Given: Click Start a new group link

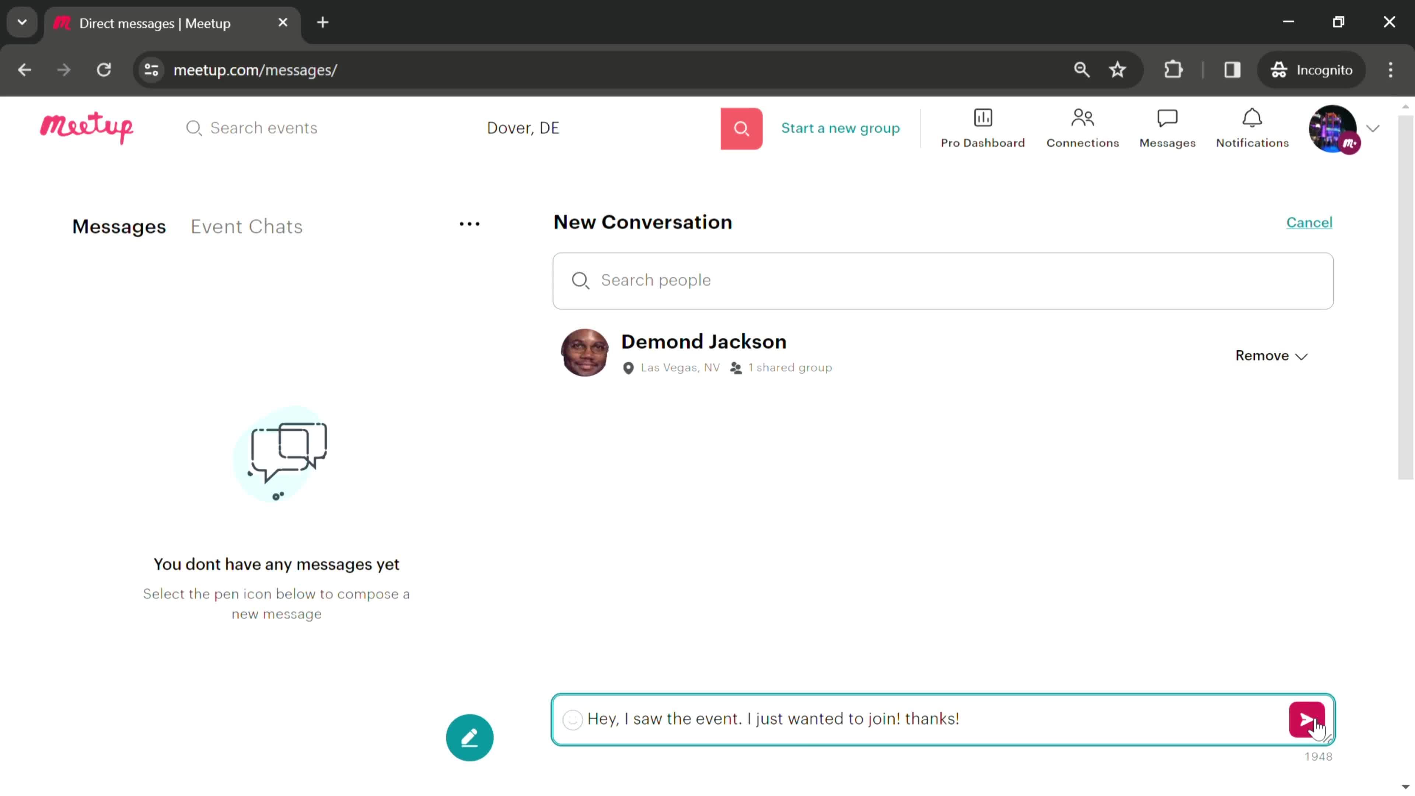Looking at the screenshot, I should click(840, 127).
